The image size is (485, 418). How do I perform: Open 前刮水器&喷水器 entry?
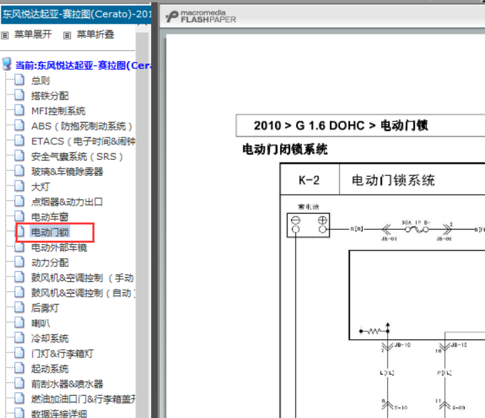[67, 384]
